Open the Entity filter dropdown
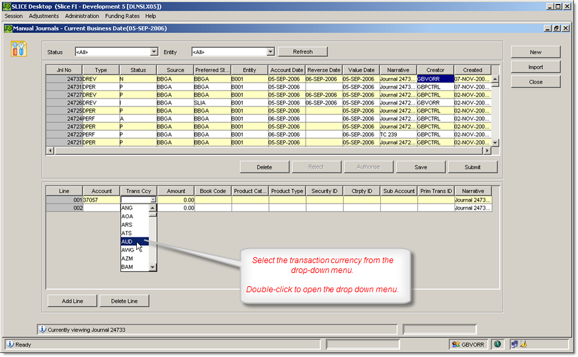The width and height of the screenshot is (578, 357). pos(270,52)
